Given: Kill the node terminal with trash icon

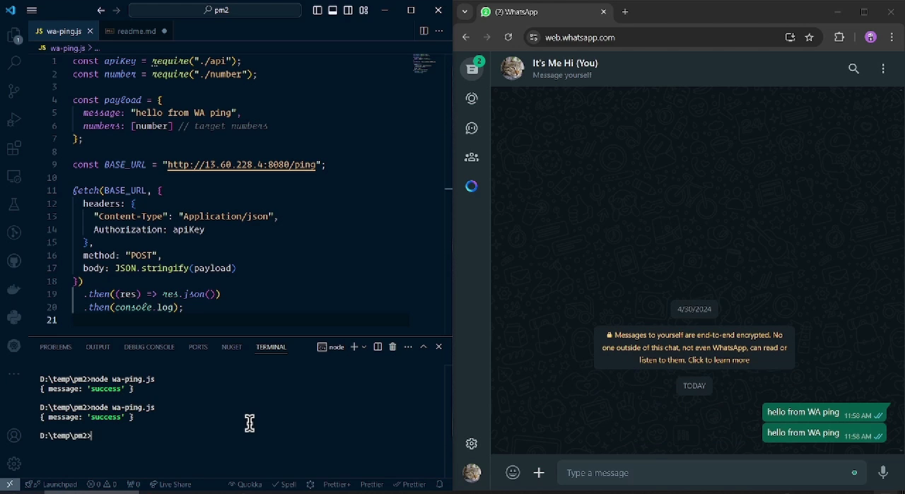Looking at the screenshot, I should [x=393, y=347].
